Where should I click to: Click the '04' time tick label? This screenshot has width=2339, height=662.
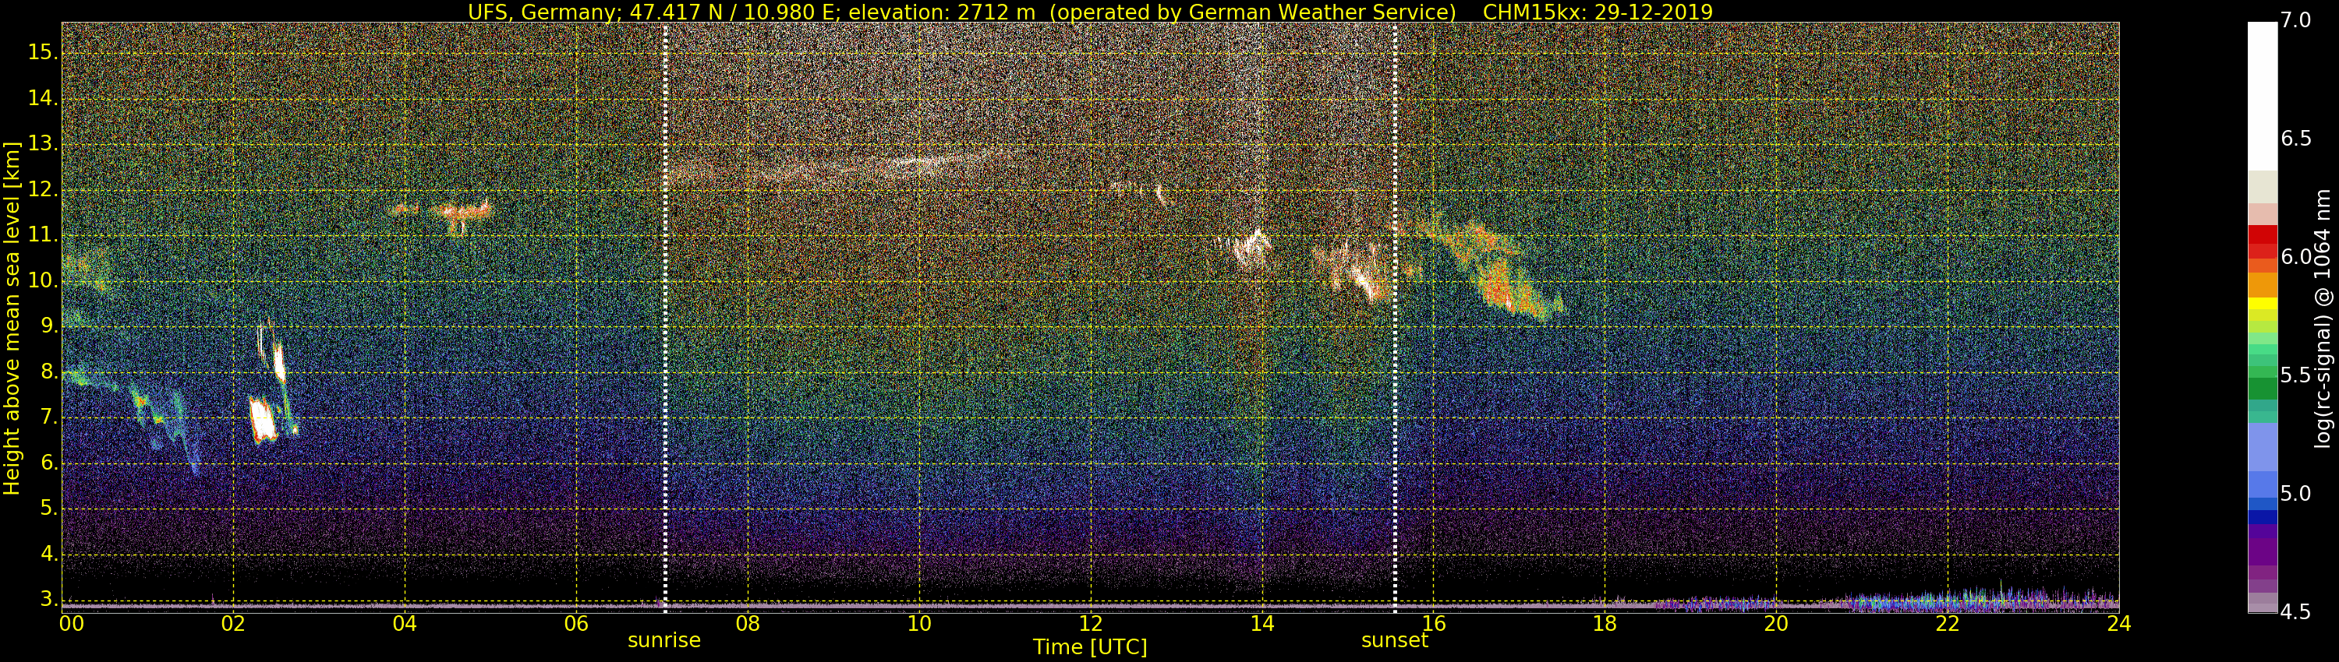[x=405, y=624]
